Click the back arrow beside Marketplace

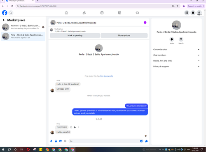4,20
